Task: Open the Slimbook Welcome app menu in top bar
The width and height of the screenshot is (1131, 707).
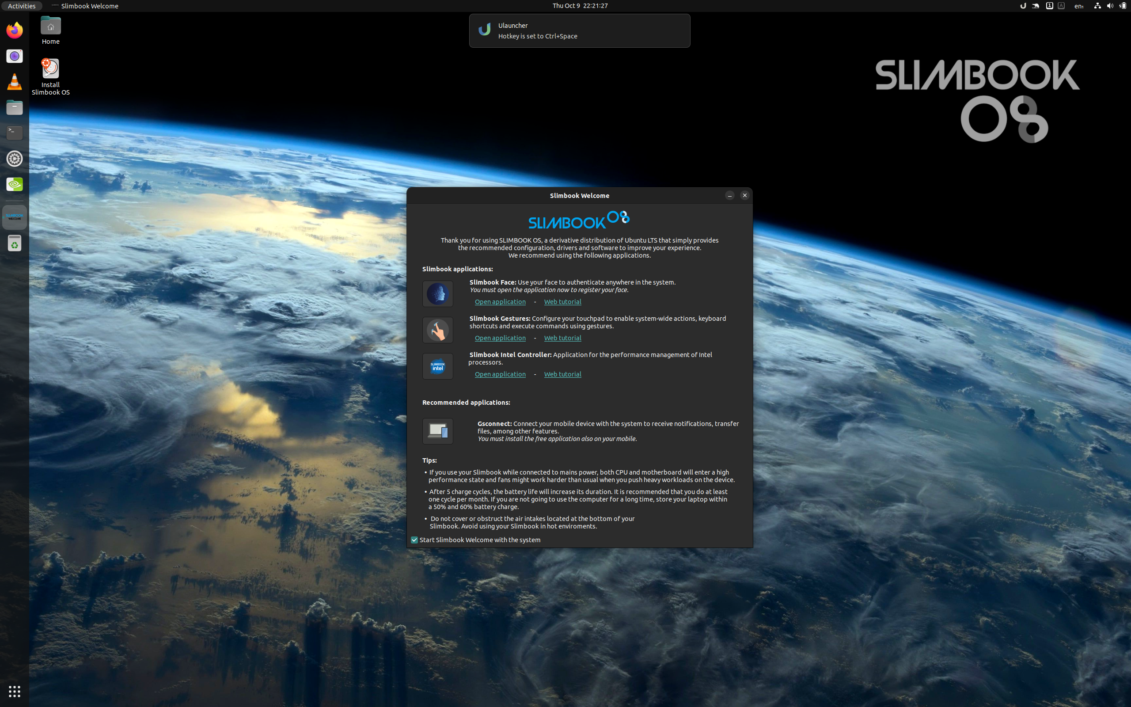Action: point(84,6)
